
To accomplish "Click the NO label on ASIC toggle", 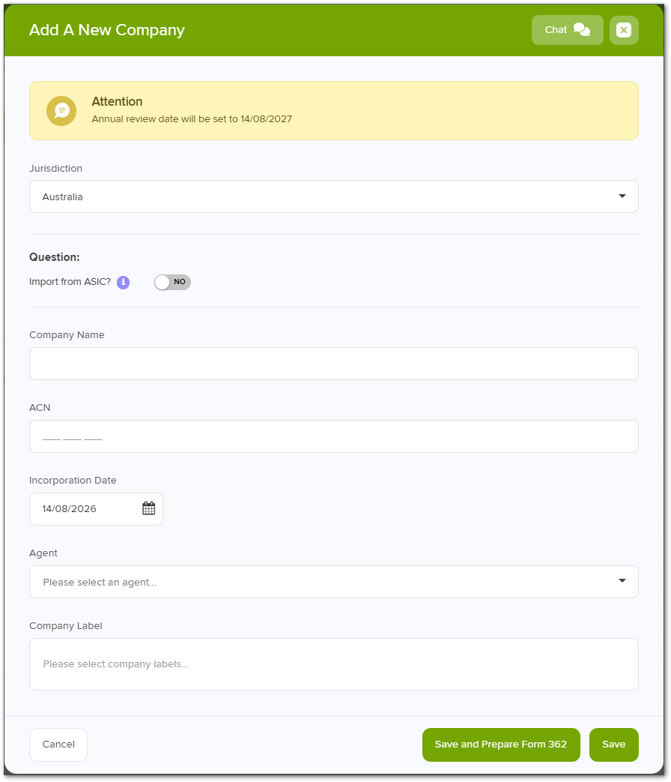I will tap(179, 282).
